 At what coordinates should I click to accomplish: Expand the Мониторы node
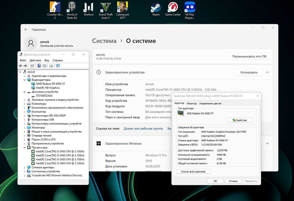pyautogui.click(x=24, y=128)
